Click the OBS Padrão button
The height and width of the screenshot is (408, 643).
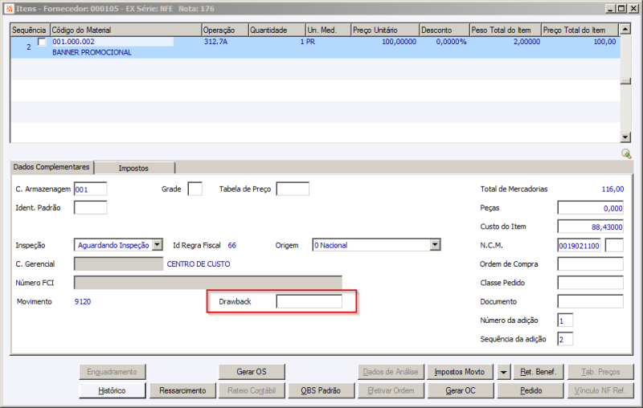coord(321,391)
